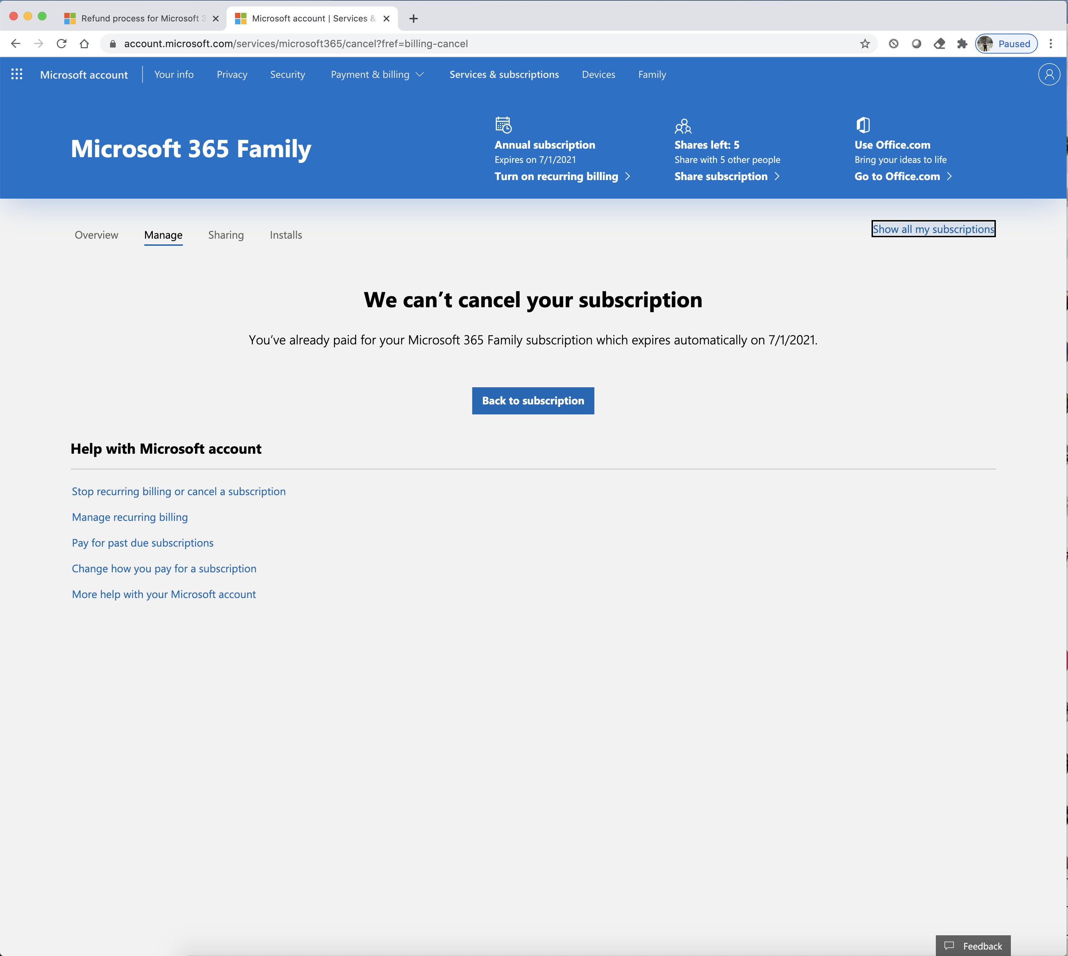Open the Microsoft apps launcher grid
The image size is (1068, 956).
pos(17,75)
